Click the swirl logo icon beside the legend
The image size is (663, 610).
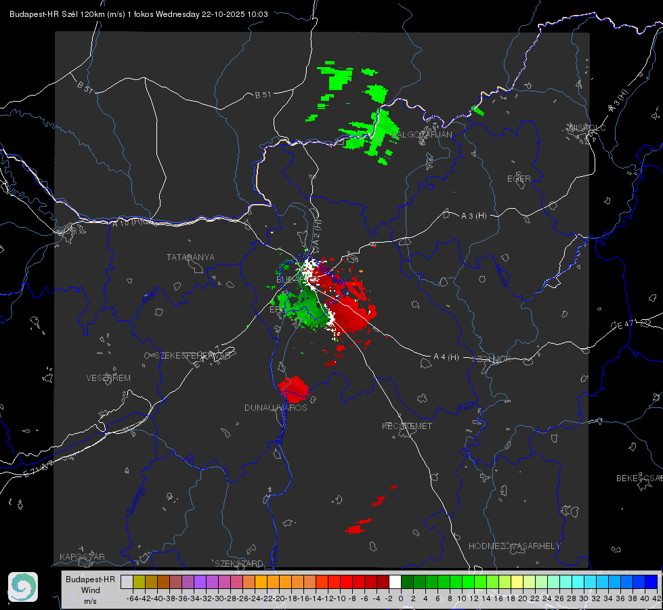coord(23,587)
